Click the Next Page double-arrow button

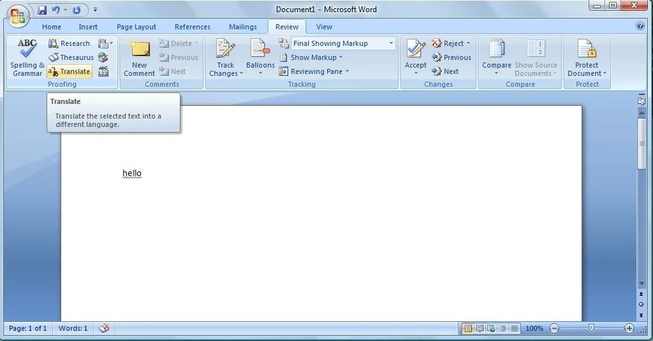(642, 315)
